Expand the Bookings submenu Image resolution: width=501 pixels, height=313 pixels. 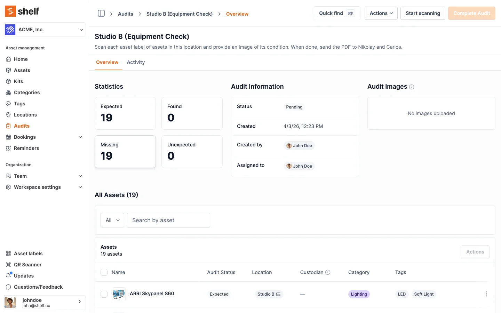[80, 137]
